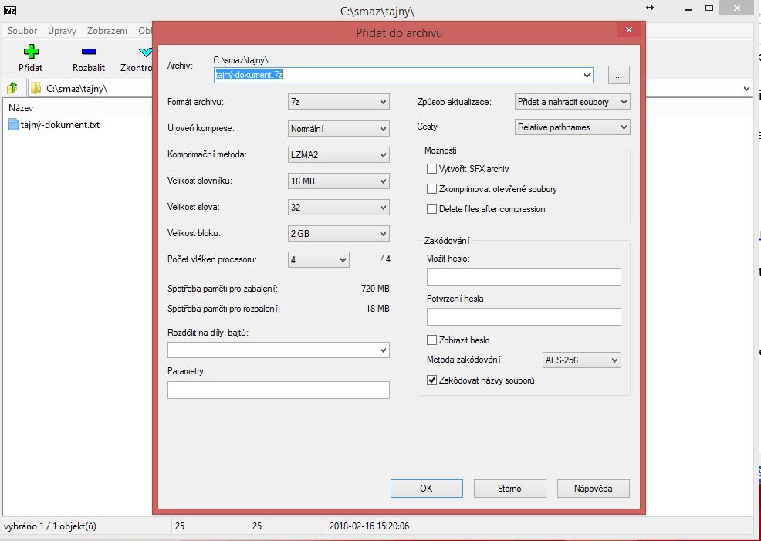
Task: Uncheck Zakódovat názvy souborů
Action: point(432,380)
